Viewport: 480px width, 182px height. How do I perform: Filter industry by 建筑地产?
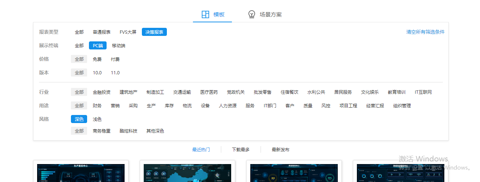pyautogui.click(x=128, y=92)
